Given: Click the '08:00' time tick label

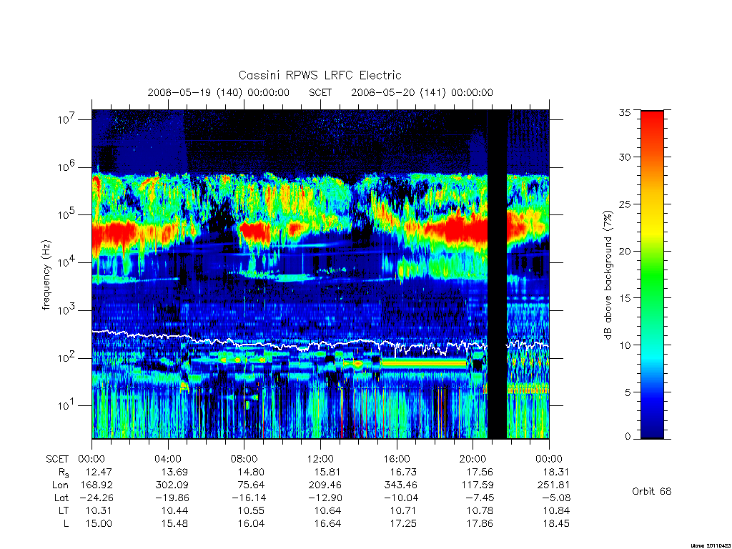Looking at the screenshot, I should pos(244,459).
